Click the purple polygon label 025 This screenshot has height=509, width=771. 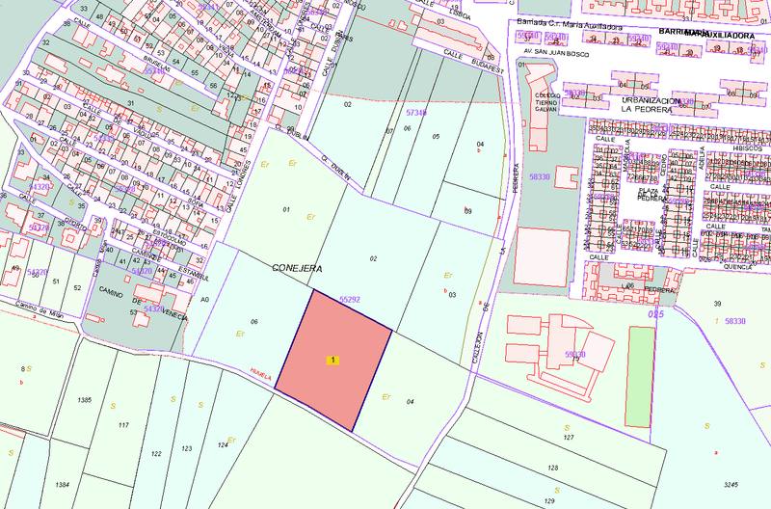(655, 313)
